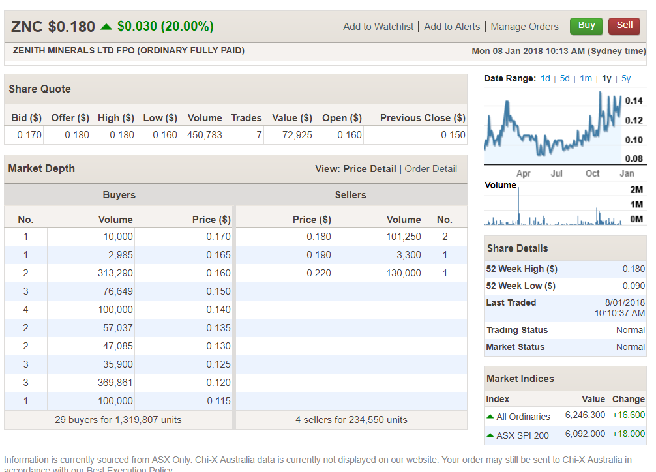Click seller price 0.220
Image resolution: width=656 pixels, height=472 pixels.
tap(319, 273)
